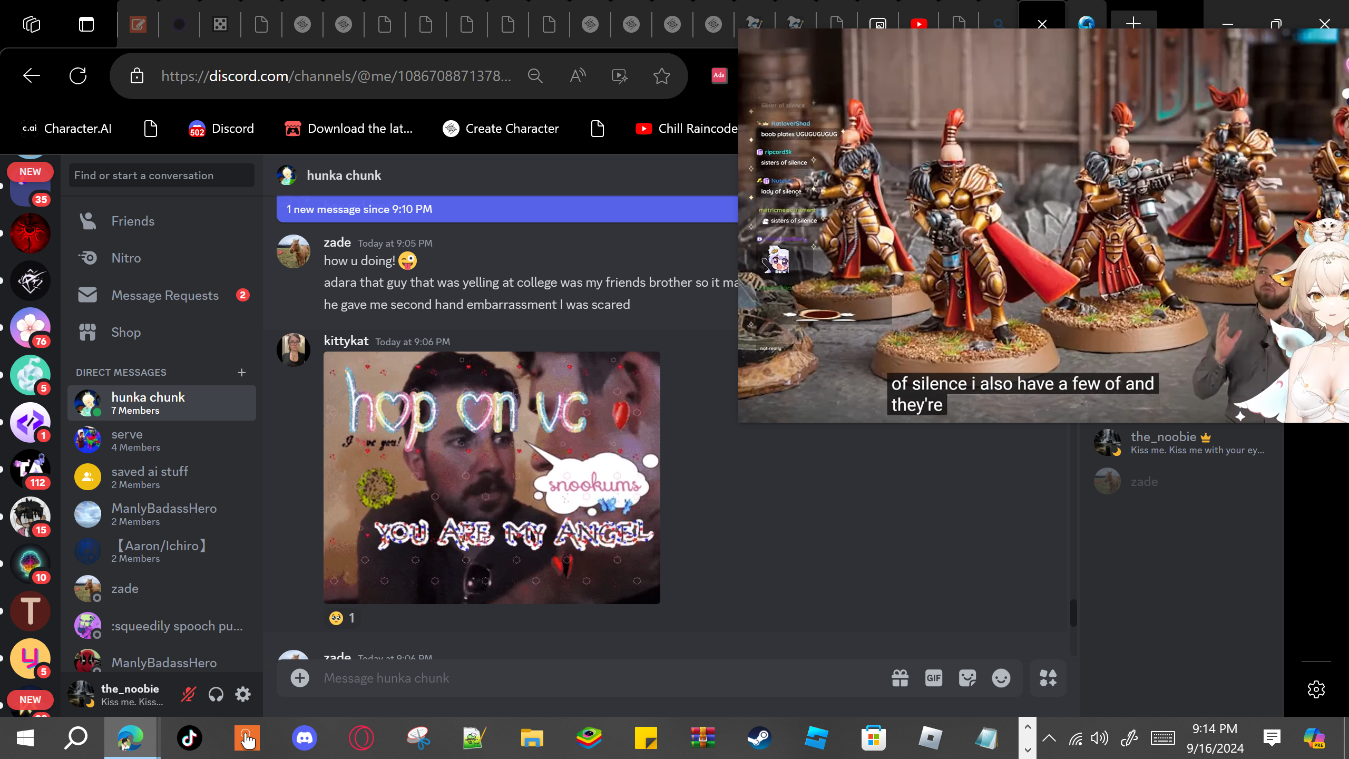The width and height of the screenshot is (1349, 759).
Task: Open the Discord bookmark
Action: coord(221,129)
